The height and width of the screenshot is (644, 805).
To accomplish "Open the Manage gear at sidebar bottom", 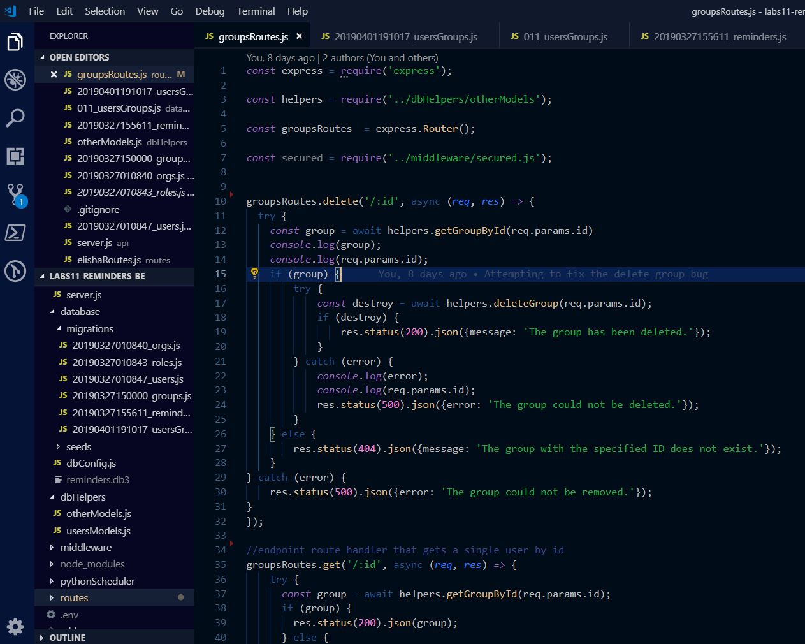I will pyautogui.click(x=15, y=627).
